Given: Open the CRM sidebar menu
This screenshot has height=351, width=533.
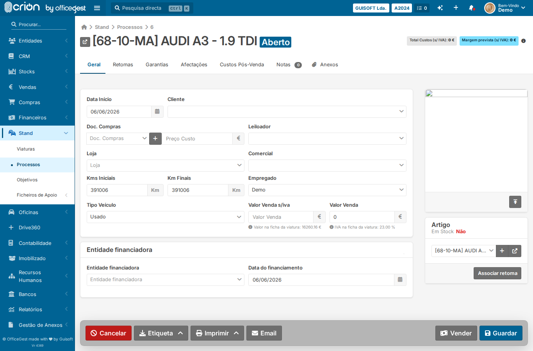Looking at the screenshot, I should (x=37, y=56).
